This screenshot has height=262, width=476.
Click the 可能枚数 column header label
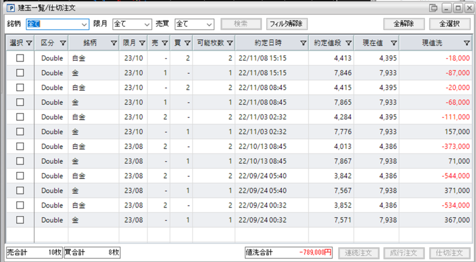[x=211, y=43]
